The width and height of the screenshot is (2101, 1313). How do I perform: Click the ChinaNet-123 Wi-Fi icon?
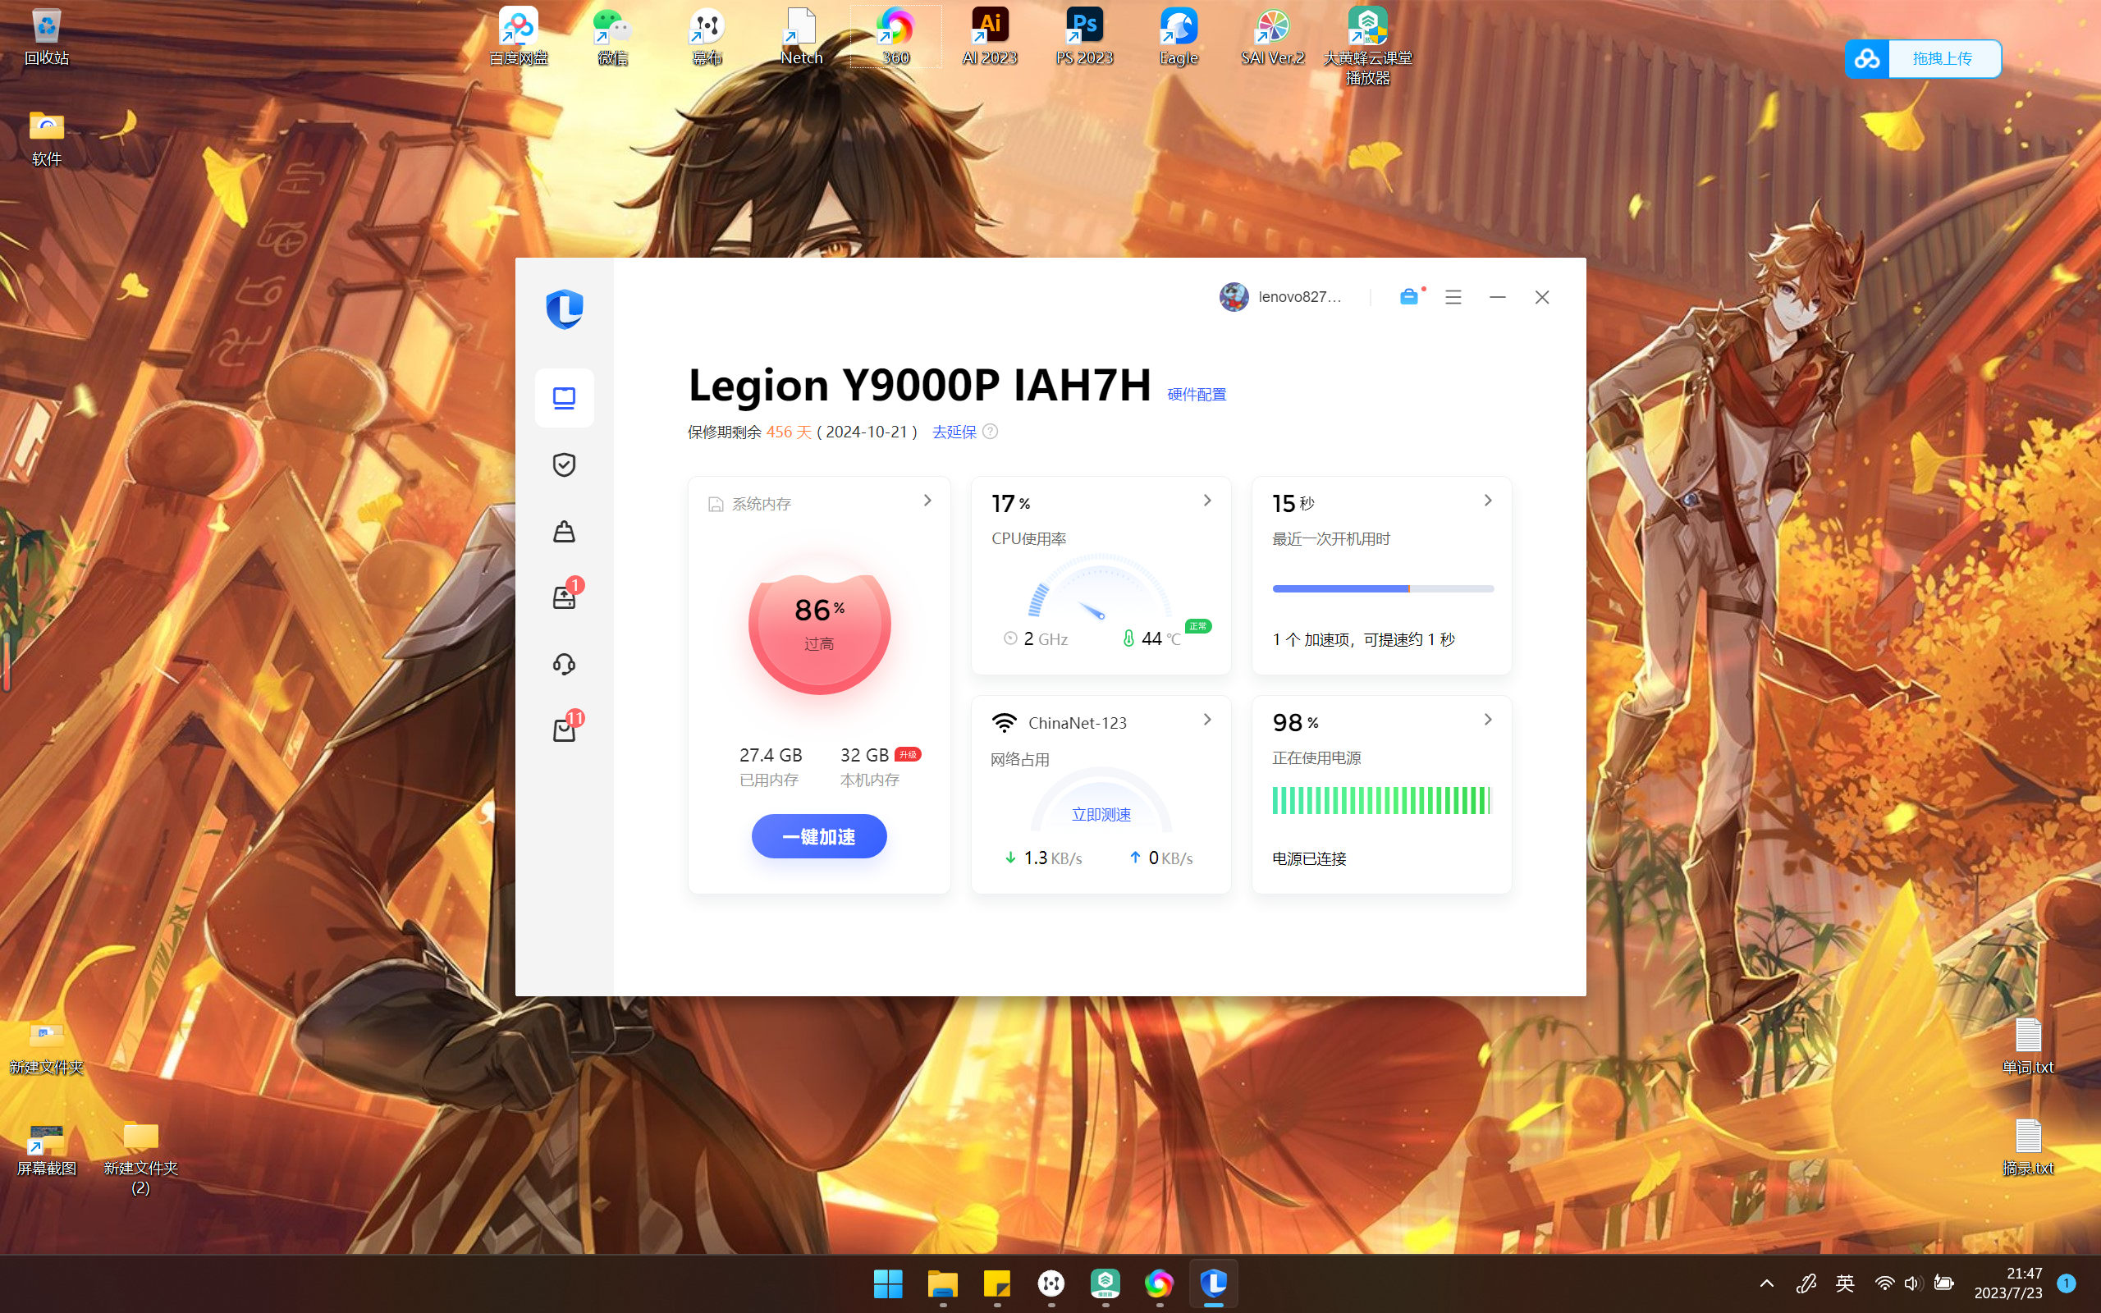point(1004,722)
